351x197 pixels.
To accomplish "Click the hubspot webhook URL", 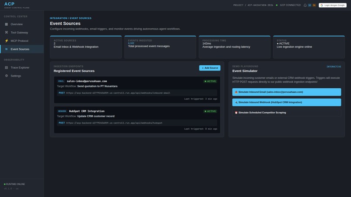I will pos(114,123).
